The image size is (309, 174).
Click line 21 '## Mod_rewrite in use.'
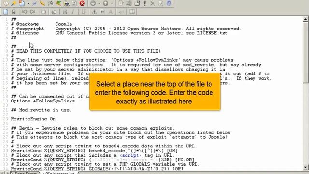click(42, 110)
